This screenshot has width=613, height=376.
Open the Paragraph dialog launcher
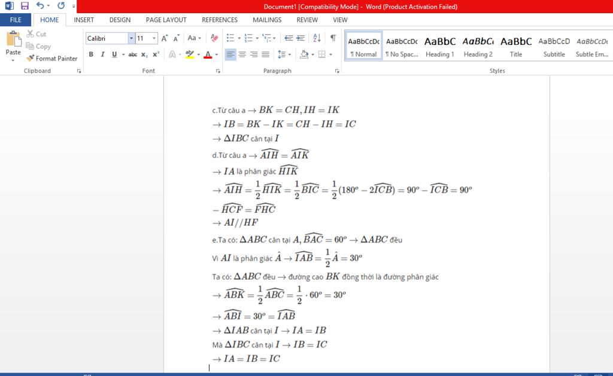(337, 71)
